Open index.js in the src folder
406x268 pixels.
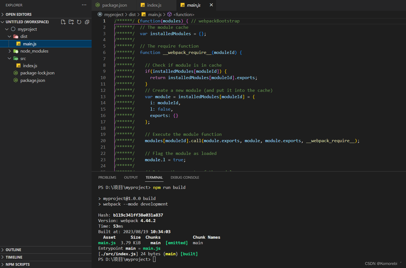pyautogui.click(x=46, y=66)
